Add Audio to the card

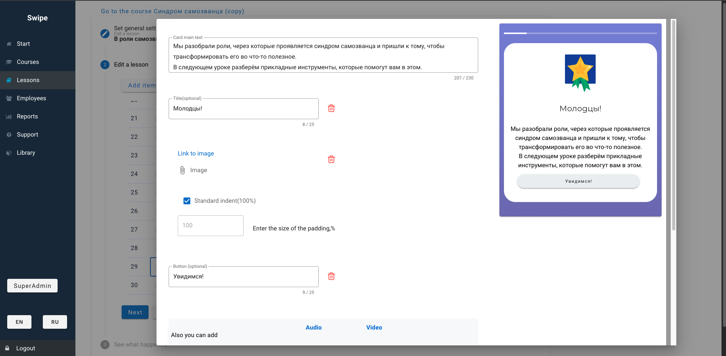313,328
